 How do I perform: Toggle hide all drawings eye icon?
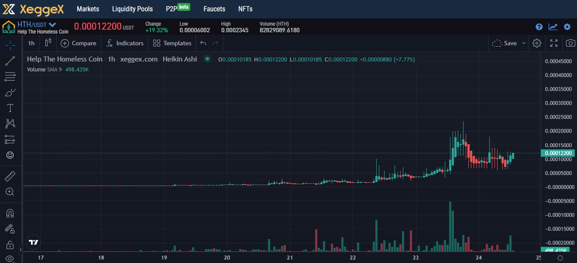10,259
